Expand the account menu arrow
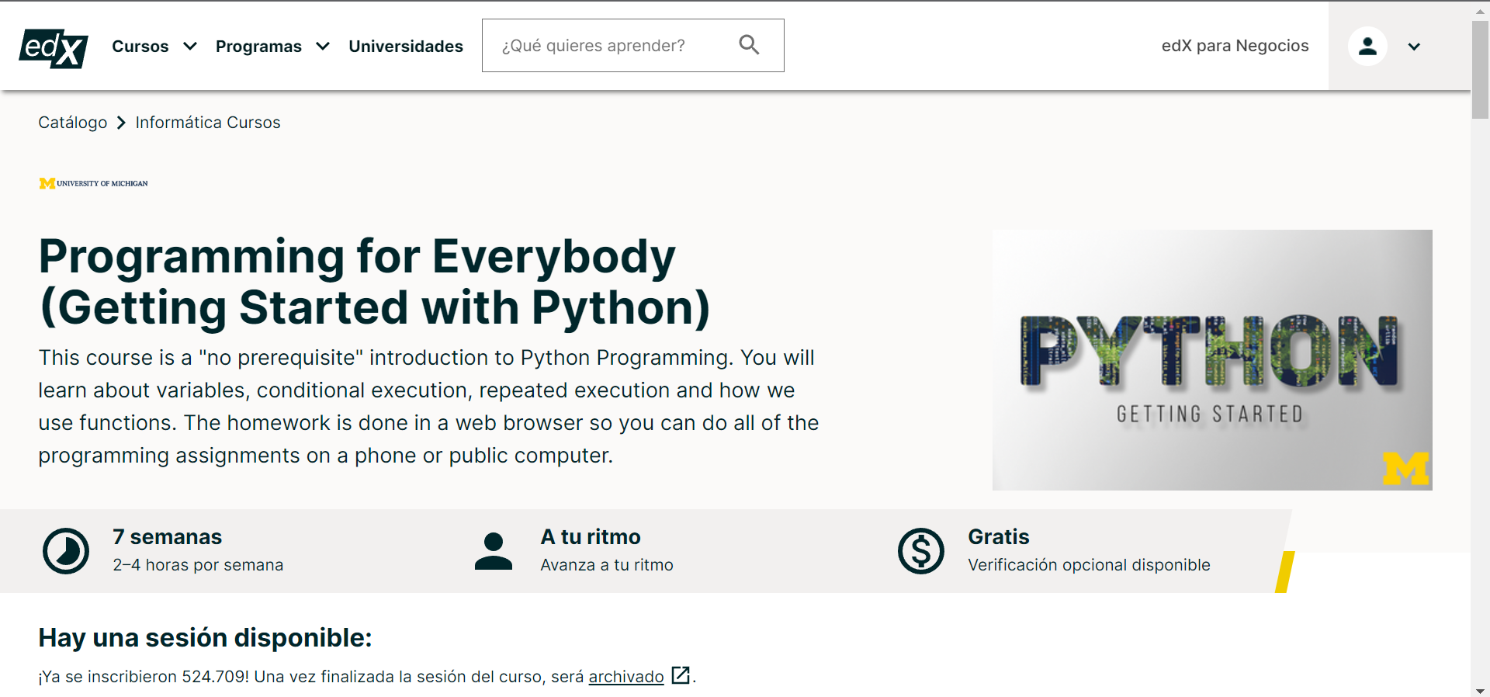Viewport: 1490px width, 697px height. coord(1414,47)
